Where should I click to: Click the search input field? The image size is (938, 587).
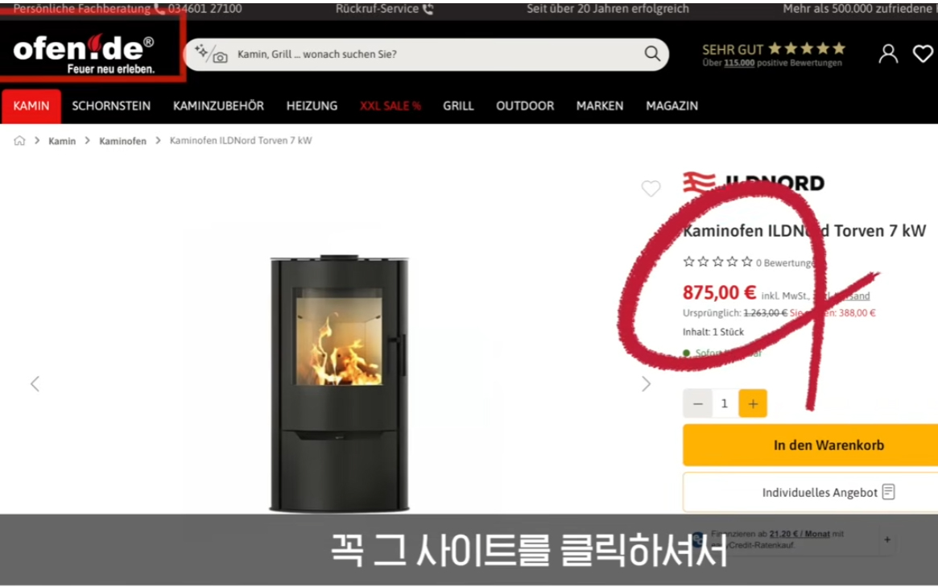(x=426, y=55)
